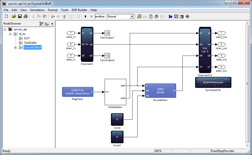Toggle the Model Browser toolbar icon

(x=182, y=17)
